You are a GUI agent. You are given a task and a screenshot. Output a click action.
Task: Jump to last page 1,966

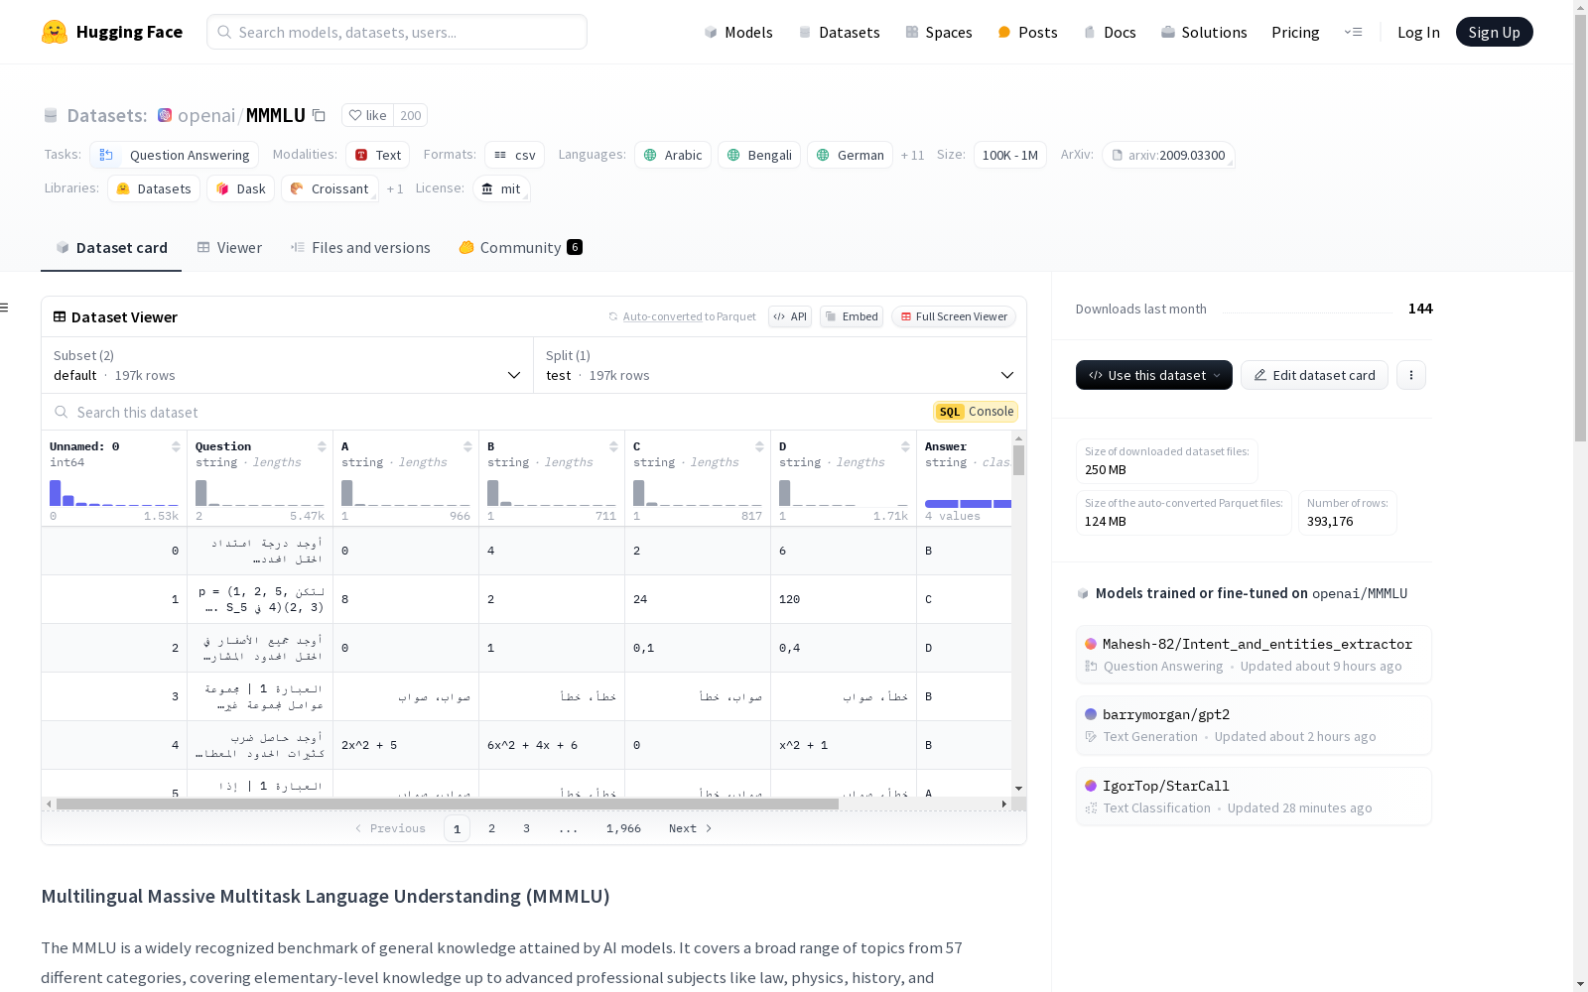(623, 828)
